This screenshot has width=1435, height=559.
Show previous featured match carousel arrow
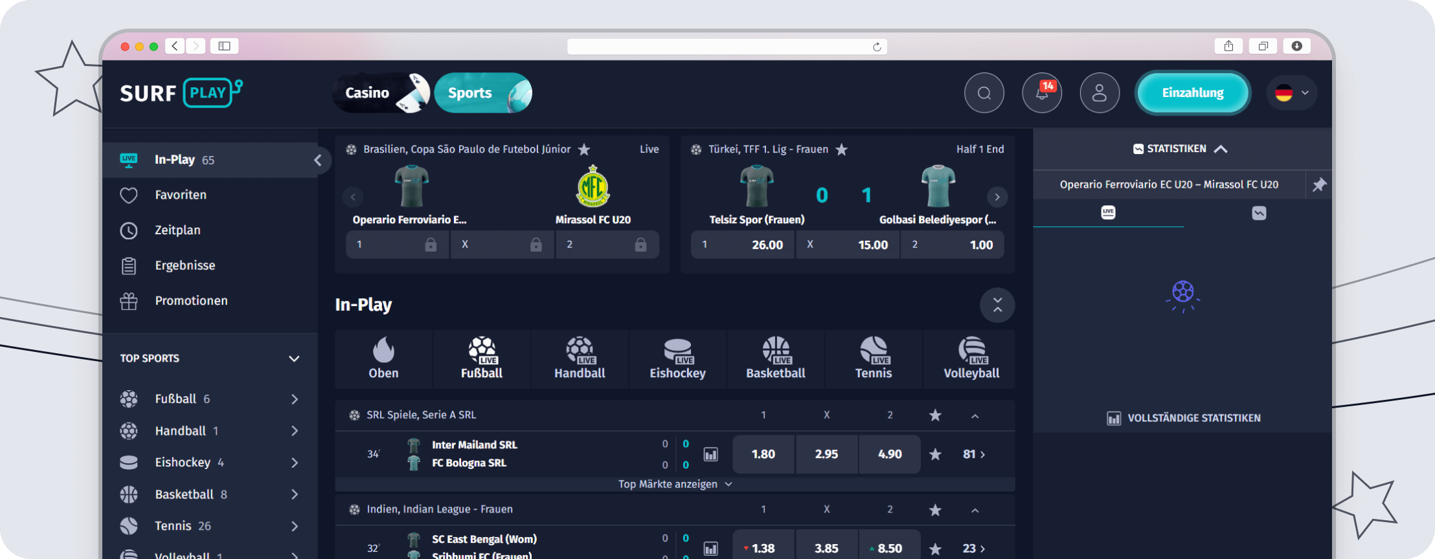(353, 197)
